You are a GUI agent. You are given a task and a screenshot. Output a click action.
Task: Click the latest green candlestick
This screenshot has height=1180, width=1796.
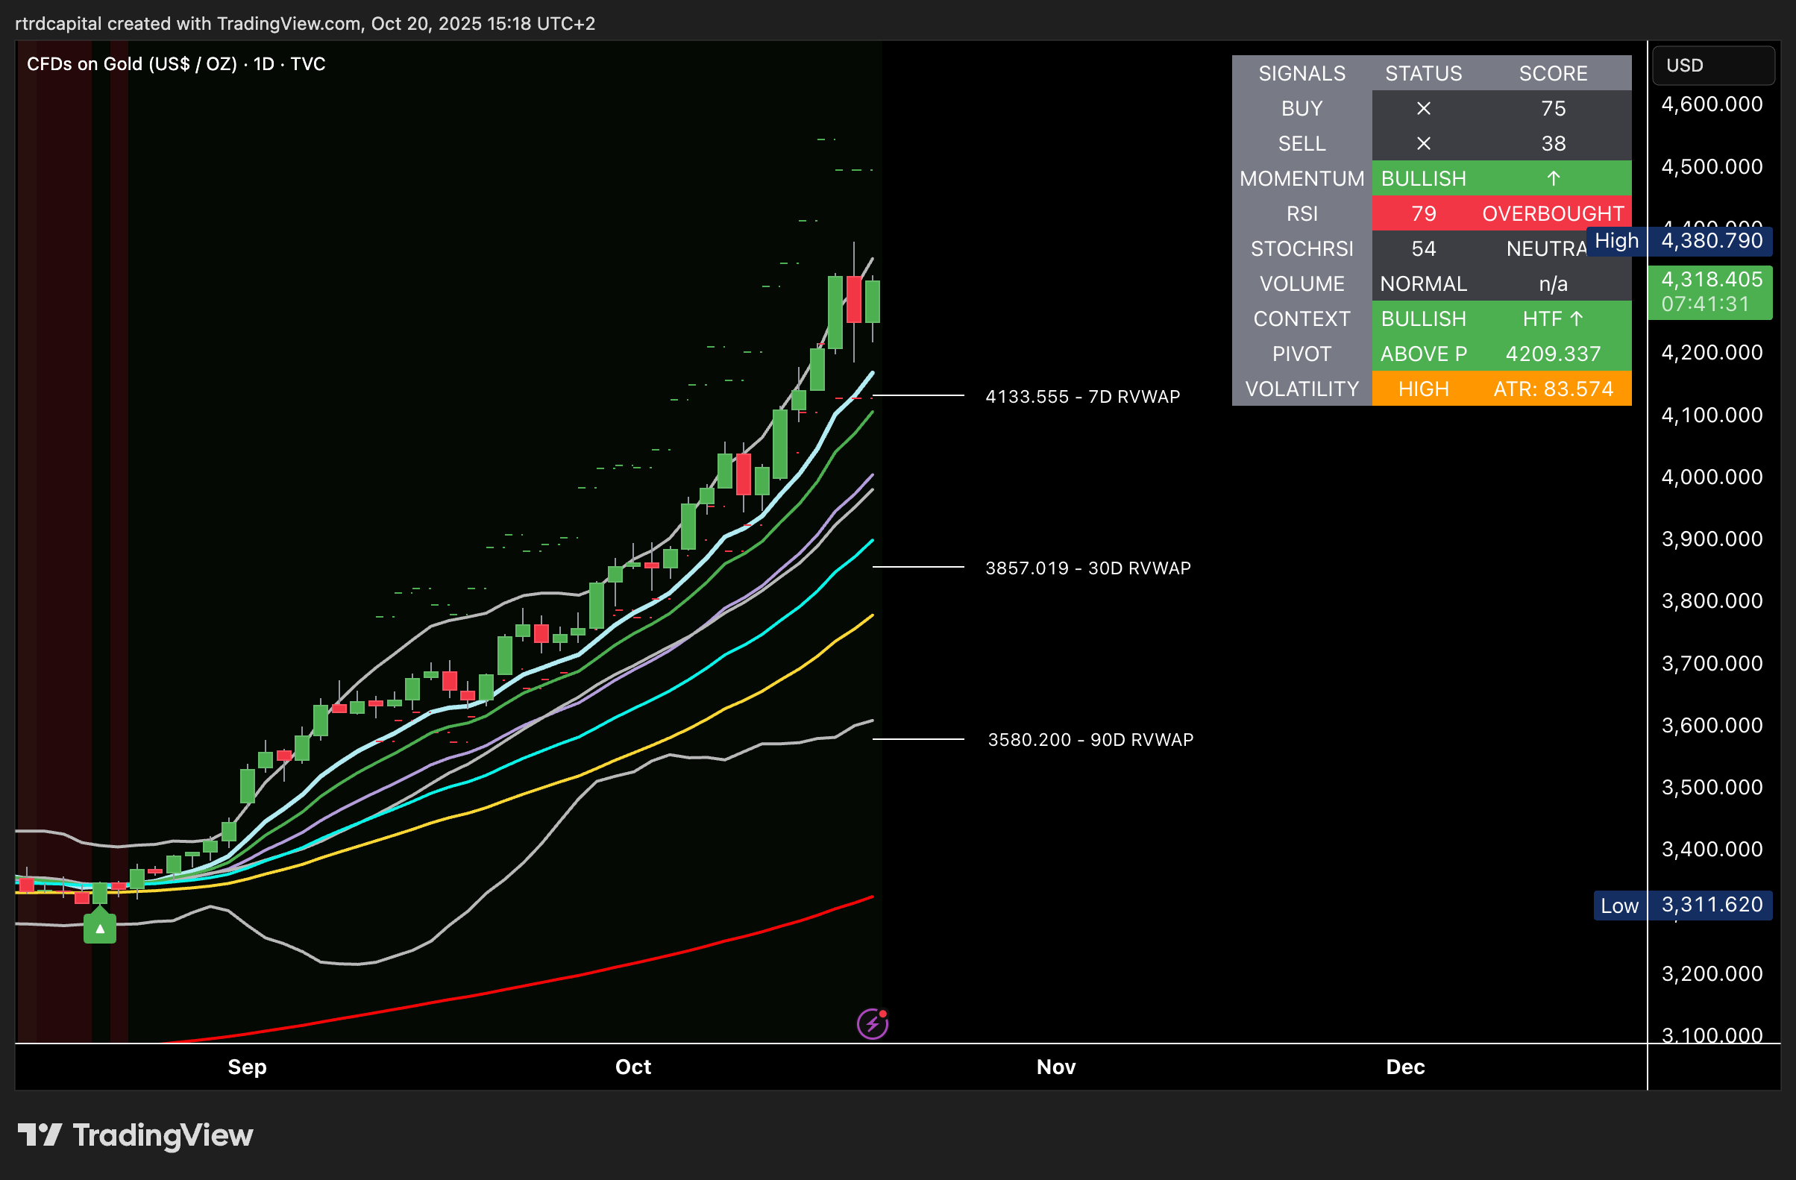(x=873, y=301)
